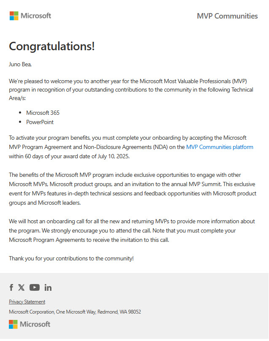Image resolution: width=269 pixels, height=341 pixels.
Task: Click the Microsoft Corporation Redmond address text
Action: (75, 312)
